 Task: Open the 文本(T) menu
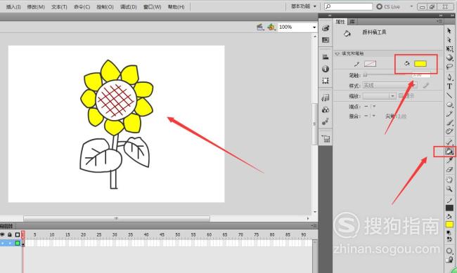coord(59,7)
